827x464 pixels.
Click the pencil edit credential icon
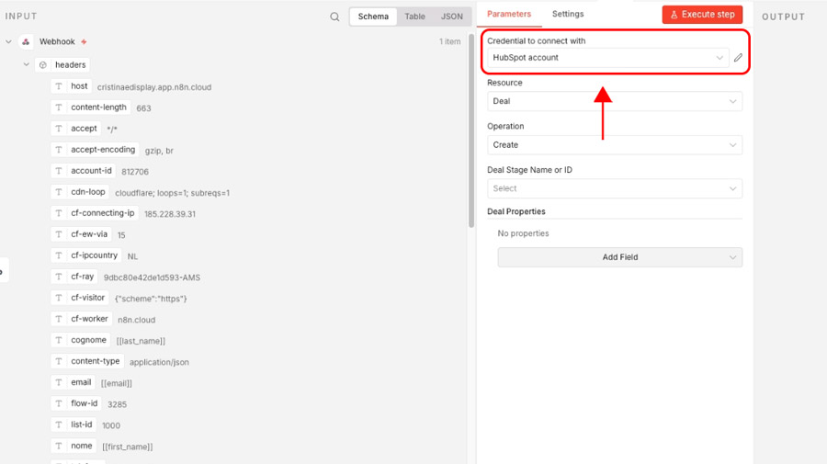(738, 58)
